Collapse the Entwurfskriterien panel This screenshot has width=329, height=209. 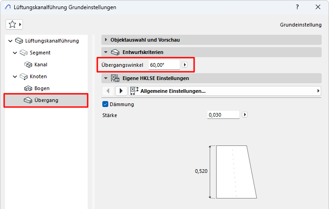[x=106, y=52]
